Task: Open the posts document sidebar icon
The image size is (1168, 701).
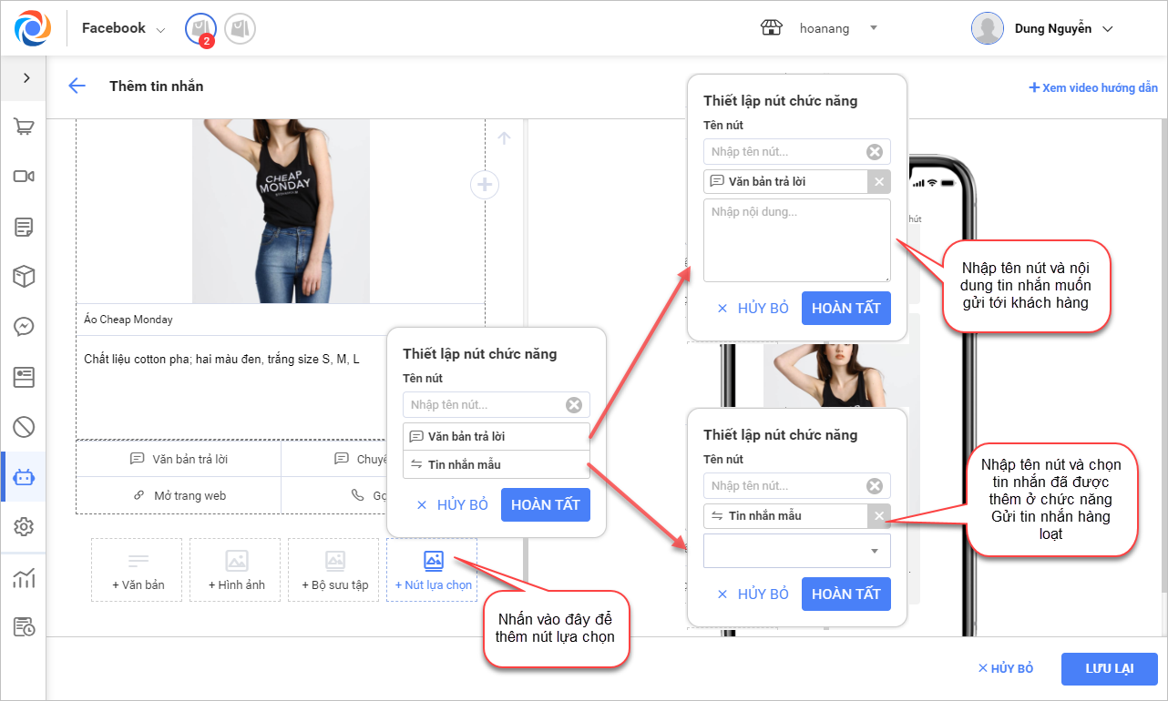Action: pos(24,227)
